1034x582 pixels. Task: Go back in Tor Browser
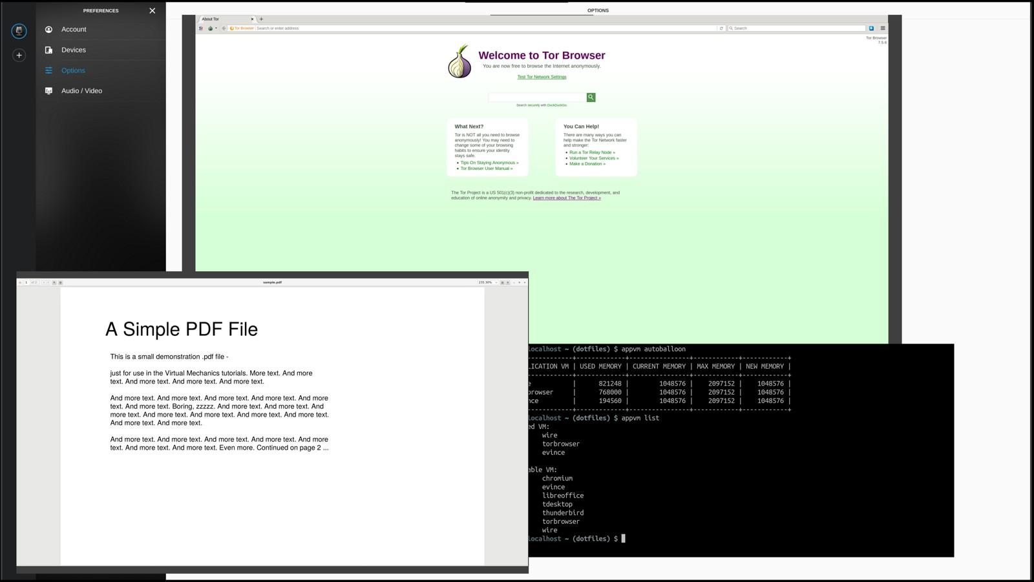click(x=224, y=28)
